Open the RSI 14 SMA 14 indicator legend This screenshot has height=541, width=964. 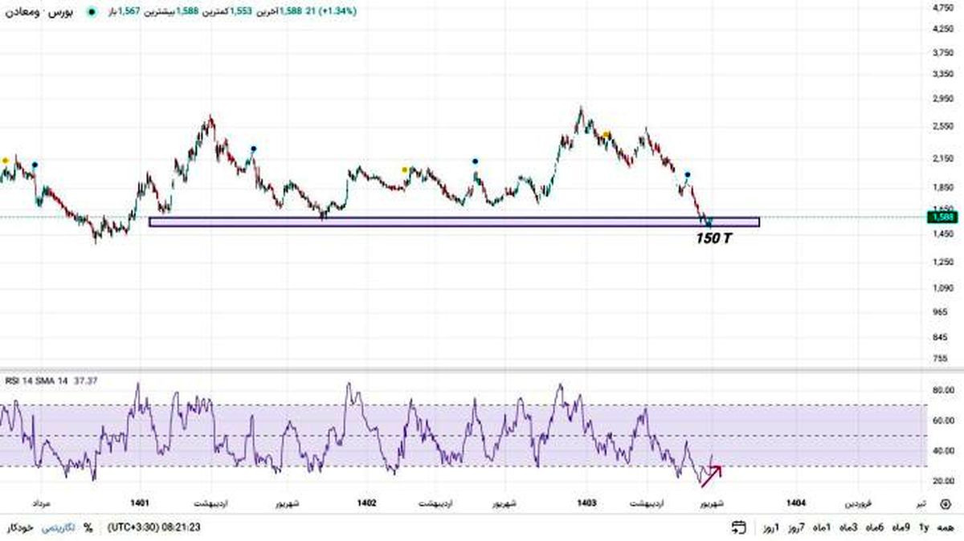tap(40, 380)
